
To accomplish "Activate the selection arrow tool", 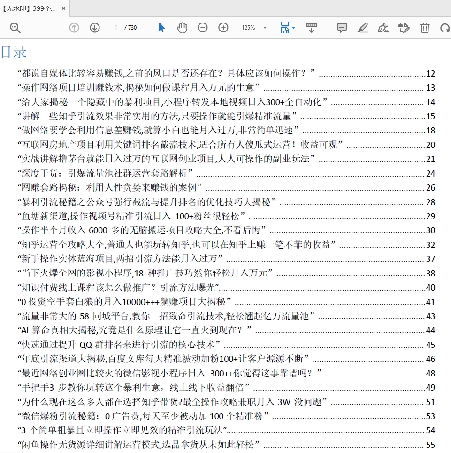I will click(x=161, y=28).
